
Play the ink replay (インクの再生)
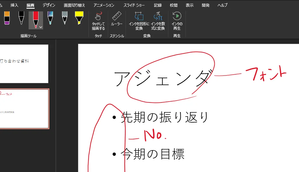pos(177,21)
